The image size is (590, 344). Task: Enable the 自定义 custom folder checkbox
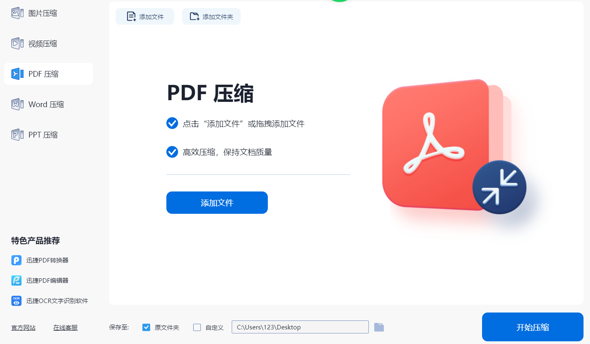(x=197, y=327)
